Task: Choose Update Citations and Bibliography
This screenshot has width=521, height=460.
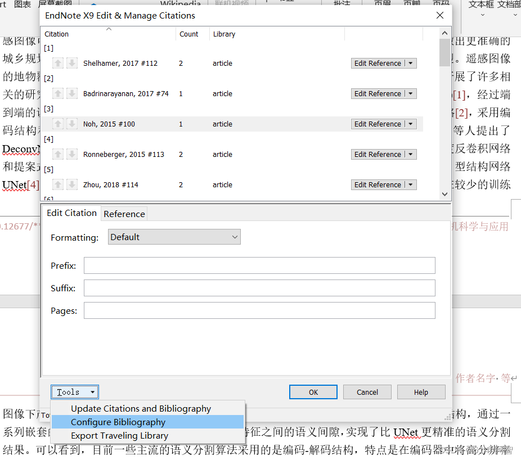Action: point(147,408)
